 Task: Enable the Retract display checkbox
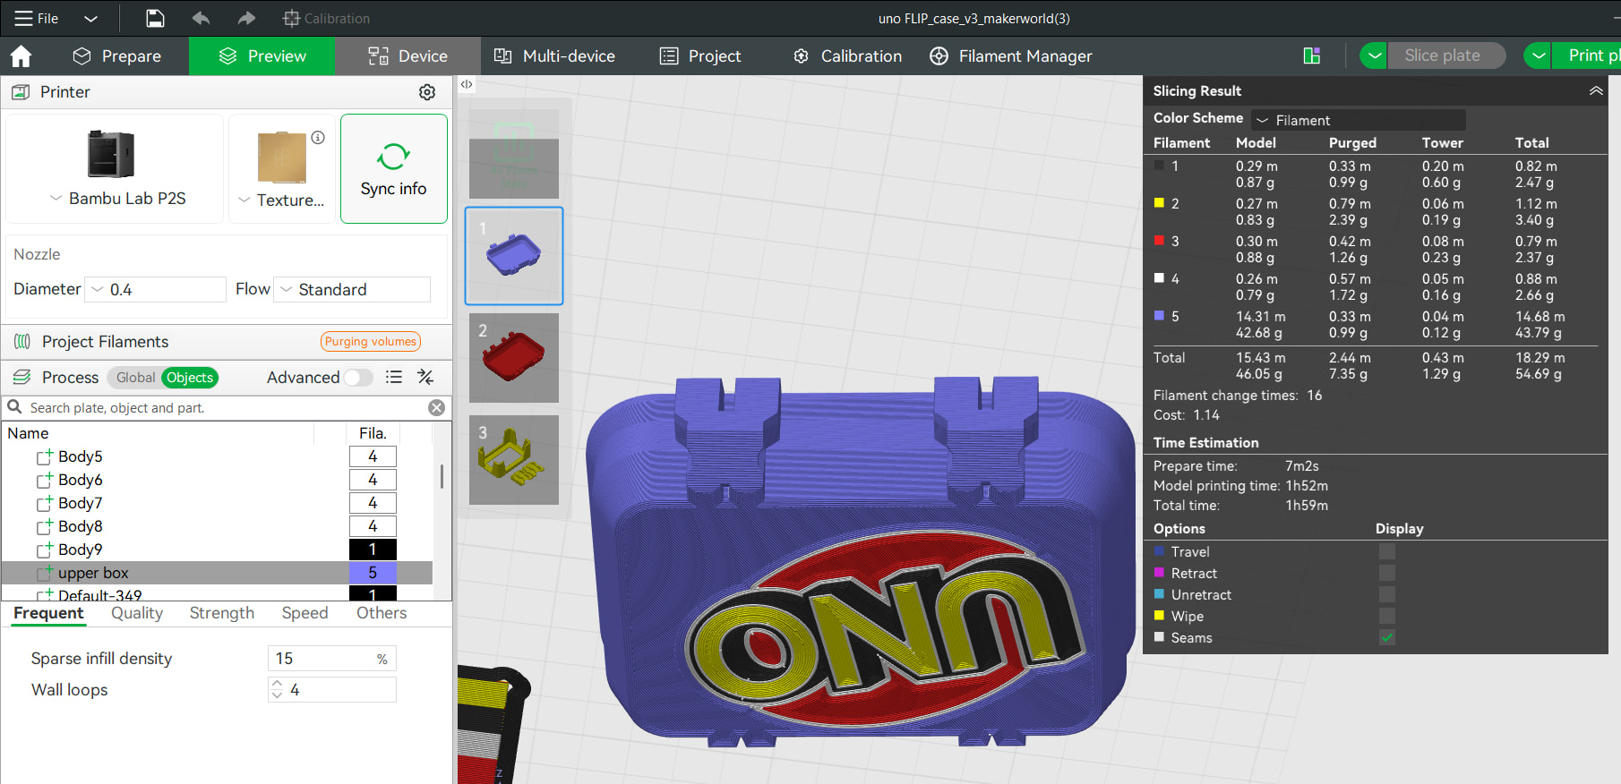[x=1387, y=574]
